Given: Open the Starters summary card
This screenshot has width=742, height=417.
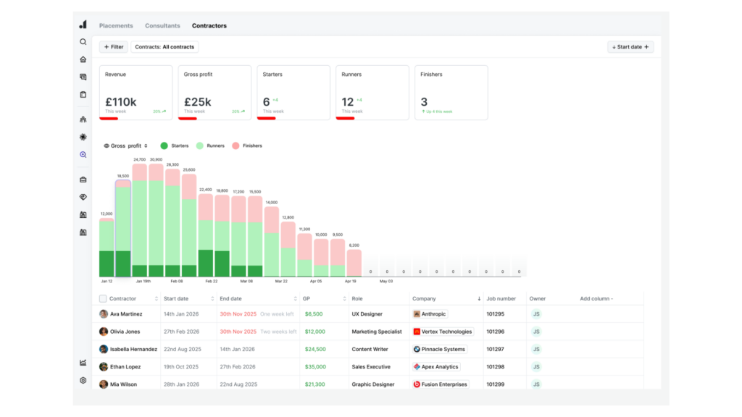Looking at the screenshot, I should [293, 93].
